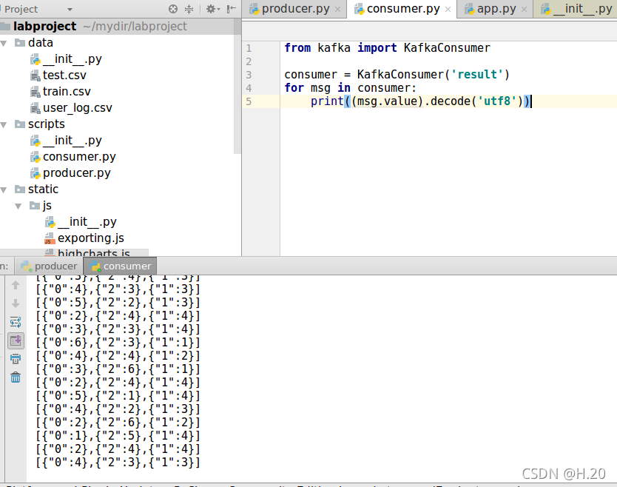Click the 'for msg in consumer:' line

pos(350,88)
